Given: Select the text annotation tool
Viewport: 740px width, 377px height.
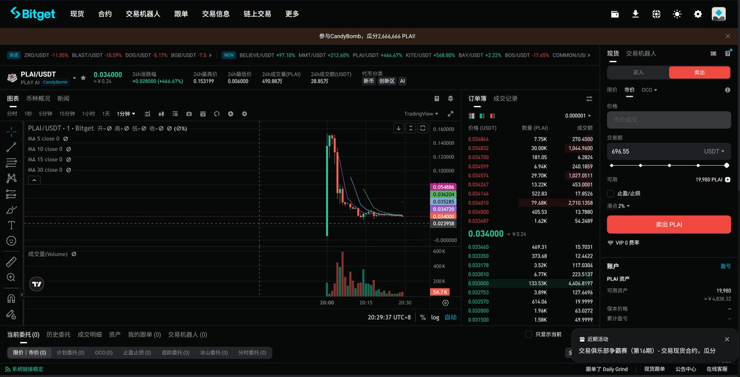Looking at the screenshot, I should [x=11, y=225].
